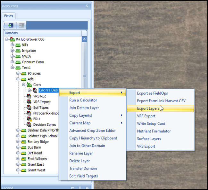Pin the Resources panel

click(87, 6)
